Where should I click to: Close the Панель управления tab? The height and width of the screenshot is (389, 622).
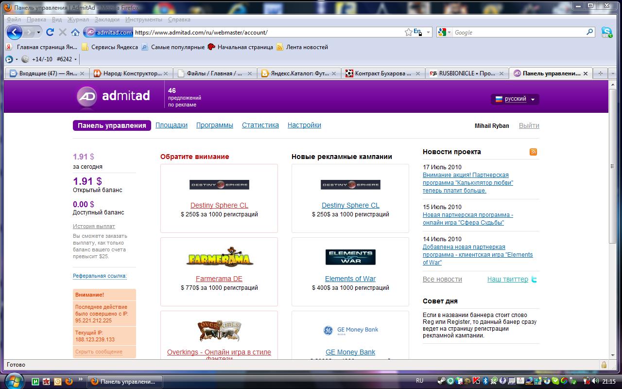tap(586, 73)
